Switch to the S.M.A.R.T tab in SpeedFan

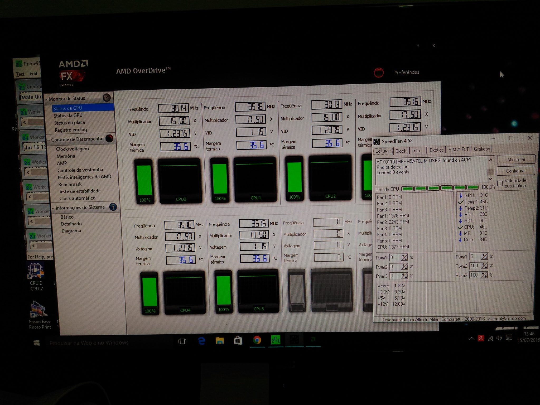tap(459, 150)
